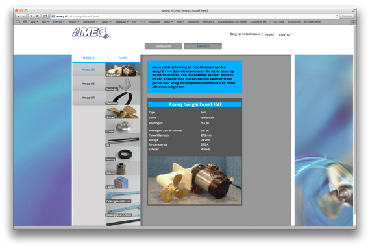370x248 pixels.
Task: Click the Anode part thumbnail
Action: coord(123,126)
